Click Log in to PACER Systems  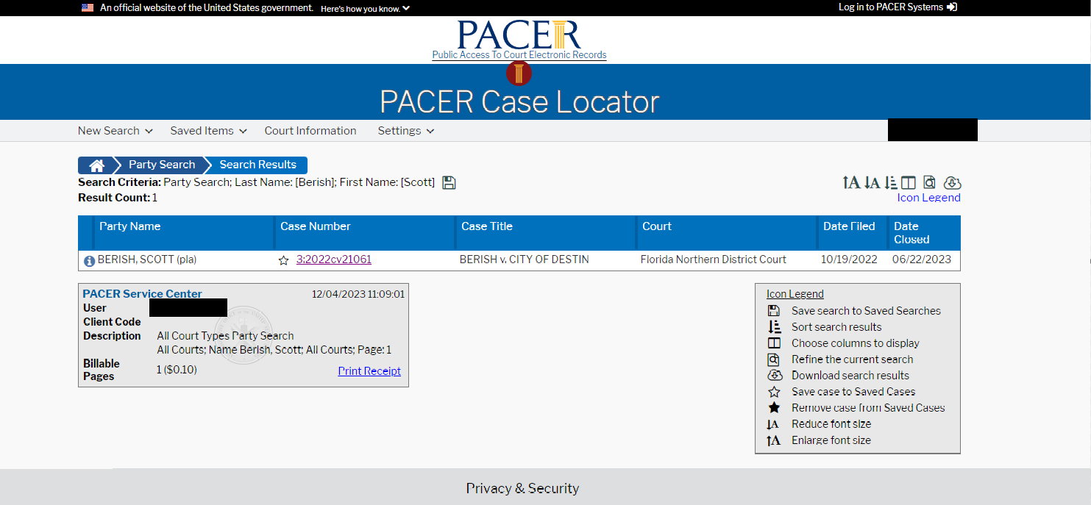[x=897, y=7]
